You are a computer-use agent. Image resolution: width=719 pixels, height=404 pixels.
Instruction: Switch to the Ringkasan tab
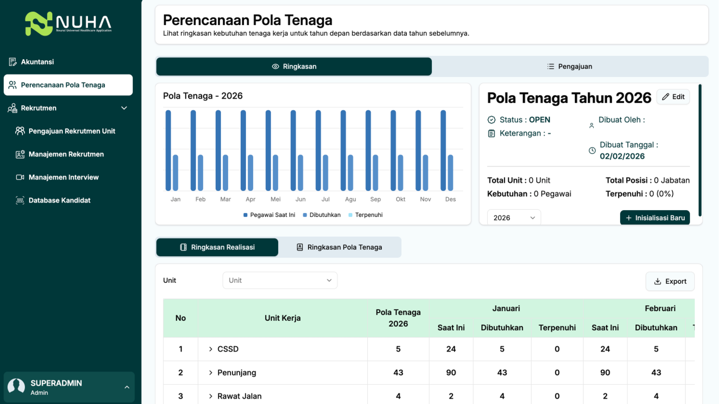pos(294,66)
